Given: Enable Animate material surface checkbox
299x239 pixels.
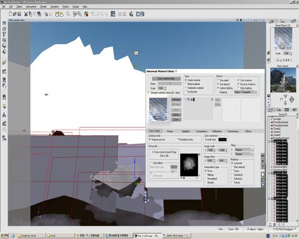Looking at the screenshot, I should (149, 93).
